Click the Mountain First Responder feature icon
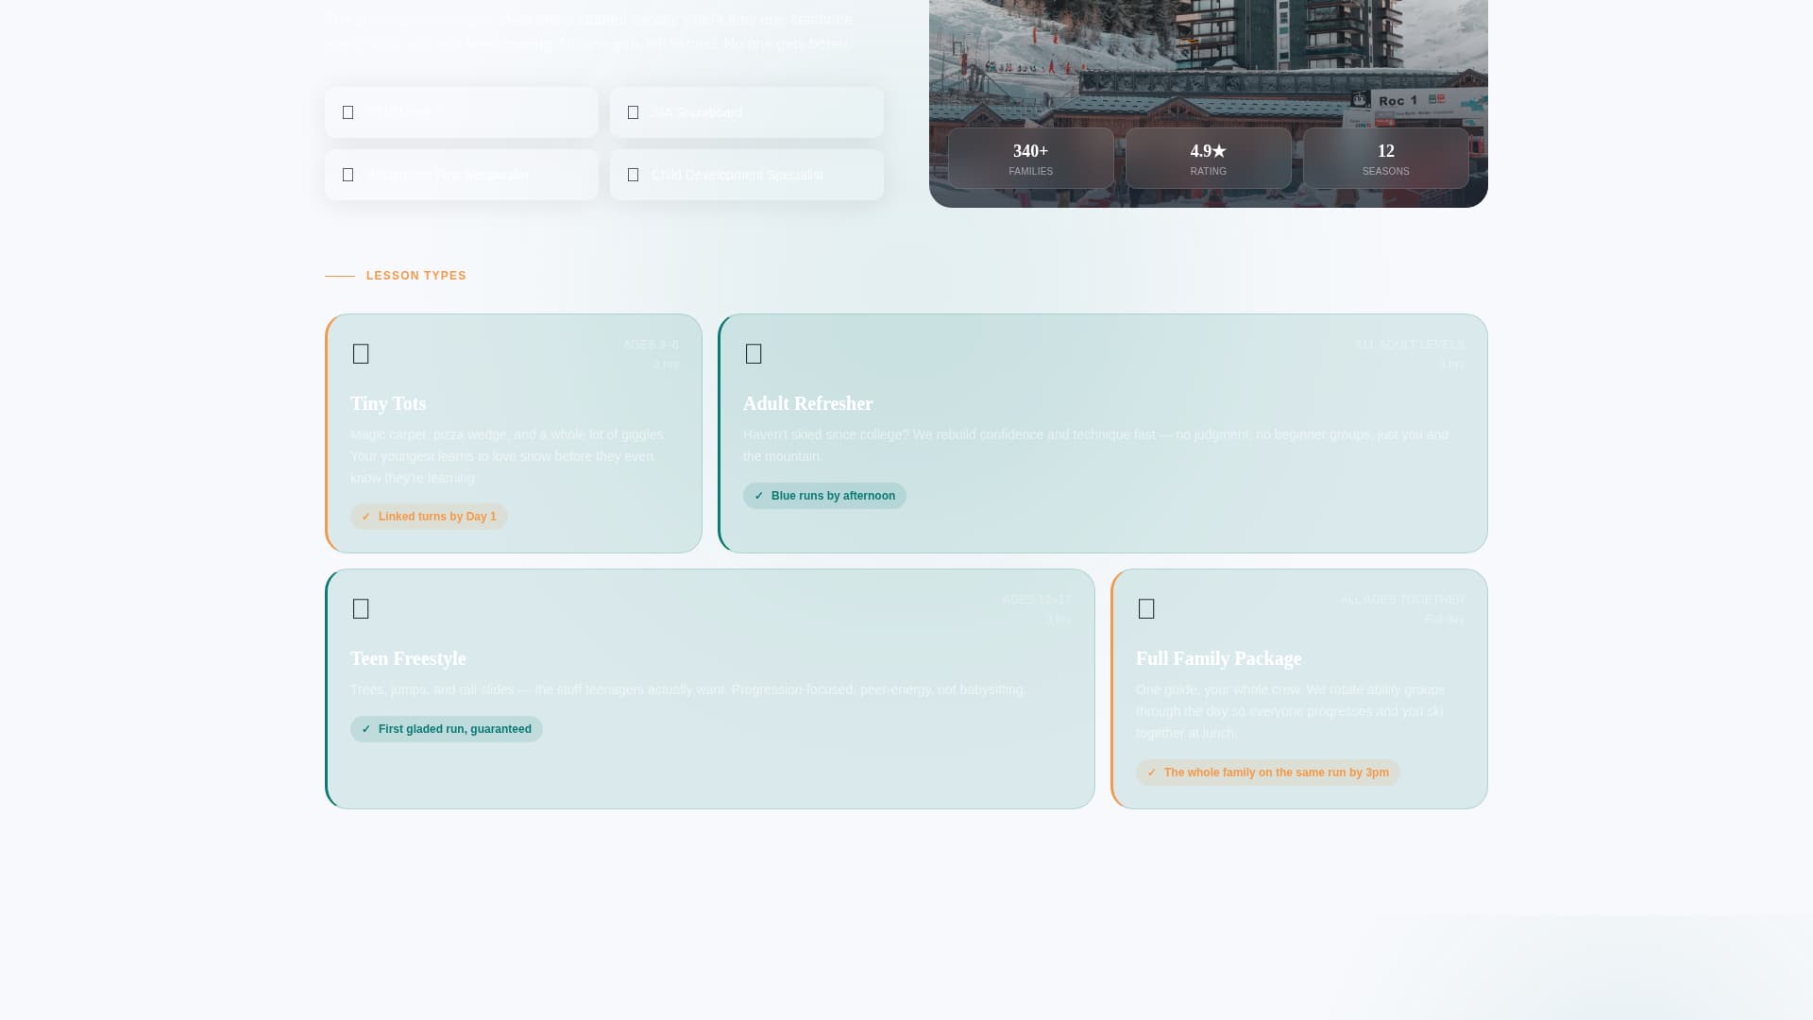 [x=347, y=174]
